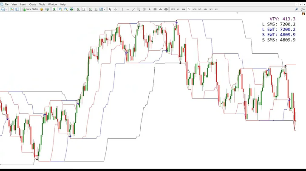Screen dimensions: 306x171
Task: Select the crosshair tool
Action: [116, 9]
